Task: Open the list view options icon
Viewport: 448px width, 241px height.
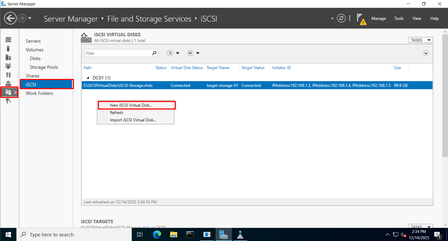Action: 170,53
